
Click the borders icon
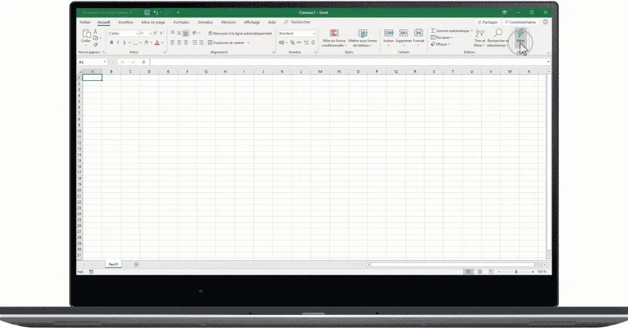pos(136,43)
